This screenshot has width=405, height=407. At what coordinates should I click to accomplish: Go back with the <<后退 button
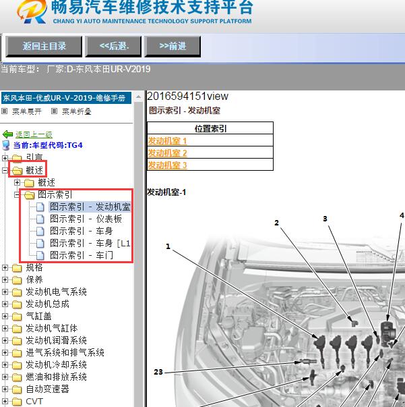[113, 47]
